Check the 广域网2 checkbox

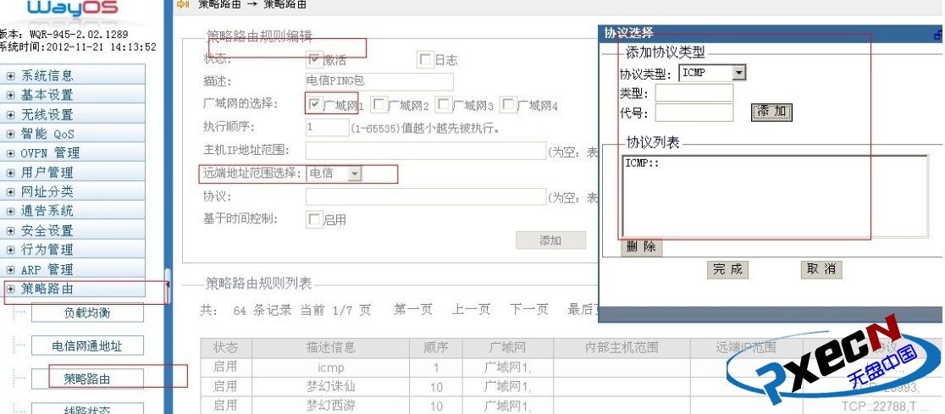379,105
